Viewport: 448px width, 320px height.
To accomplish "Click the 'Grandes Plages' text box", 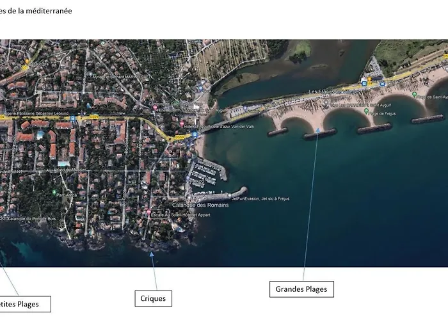I will point(301,289).
